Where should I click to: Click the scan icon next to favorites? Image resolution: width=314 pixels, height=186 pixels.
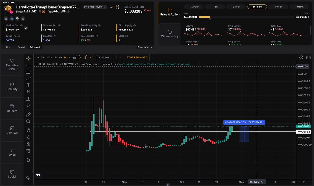[x=117, y=7]
